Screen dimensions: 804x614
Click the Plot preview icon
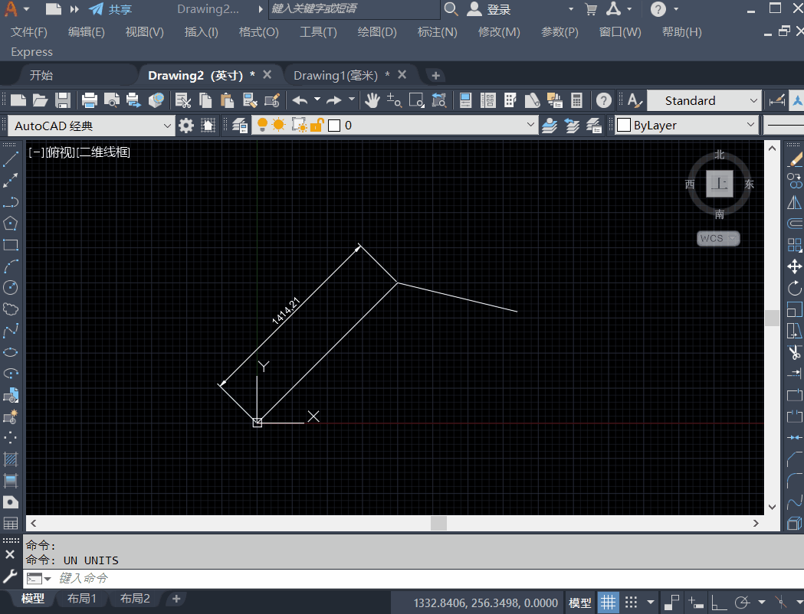[x=111, y=100]
